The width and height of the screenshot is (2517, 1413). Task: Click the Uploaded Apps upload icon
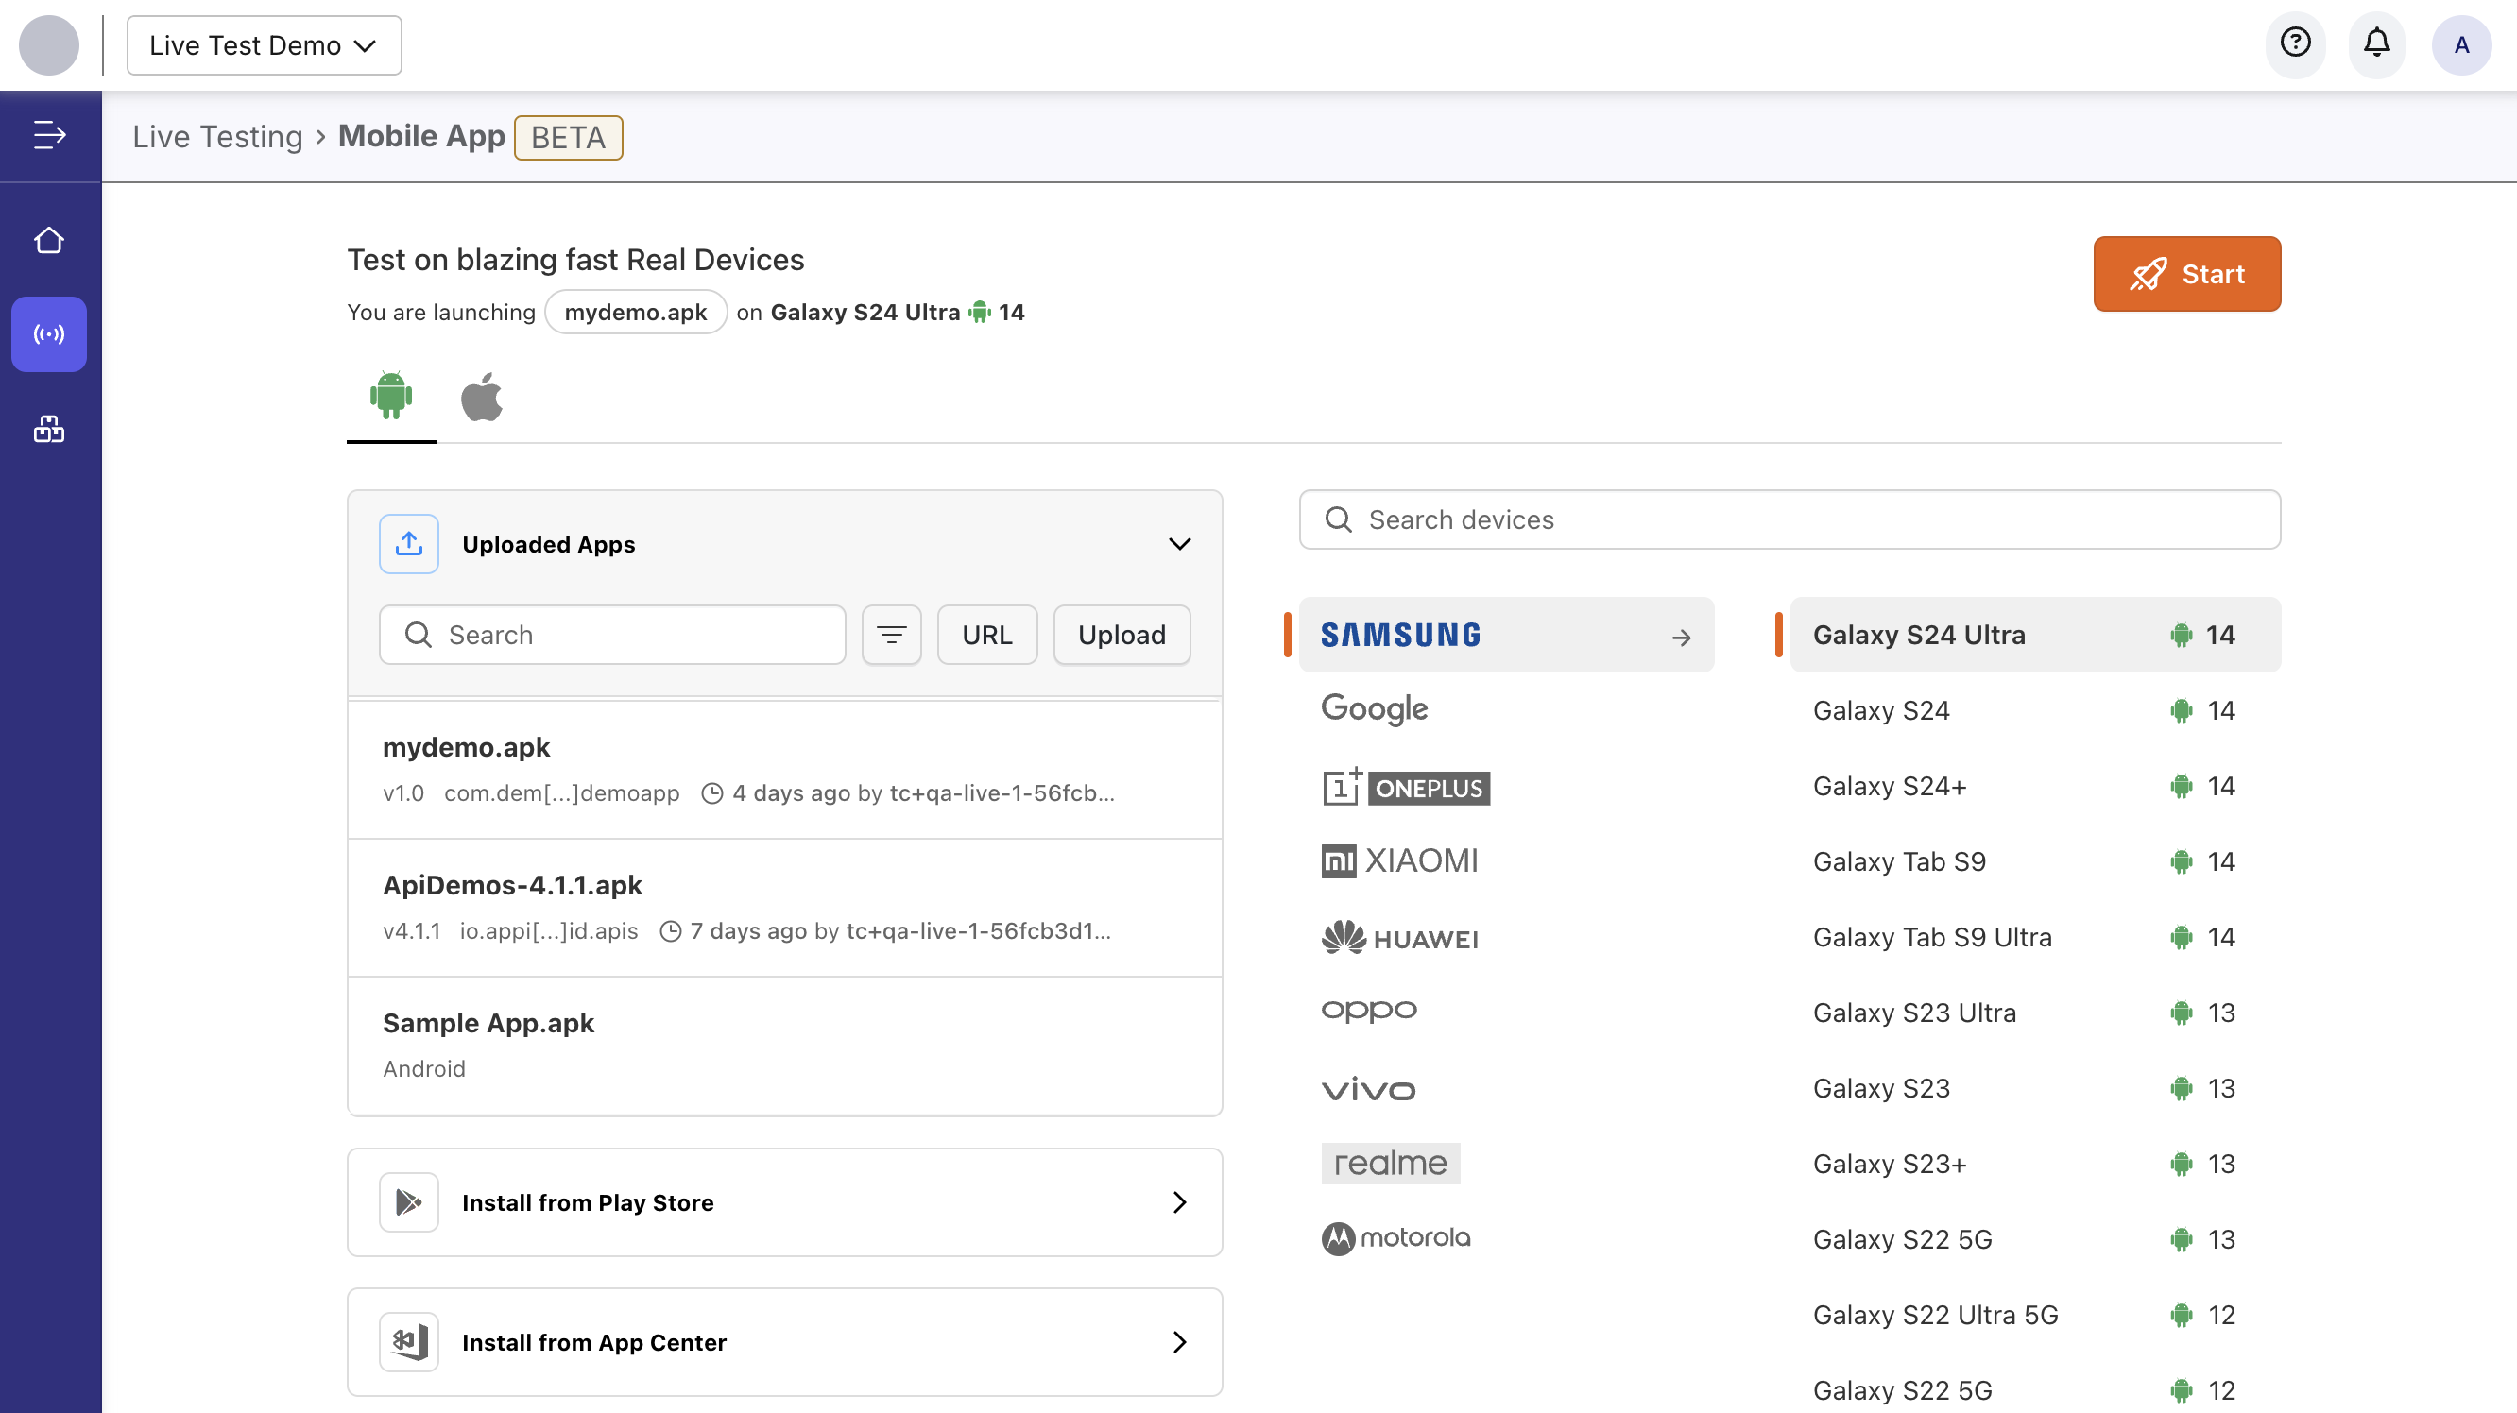click(408, 544)
